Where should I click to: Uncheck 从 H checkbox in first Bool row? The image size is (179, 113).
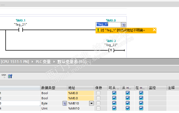128,93
